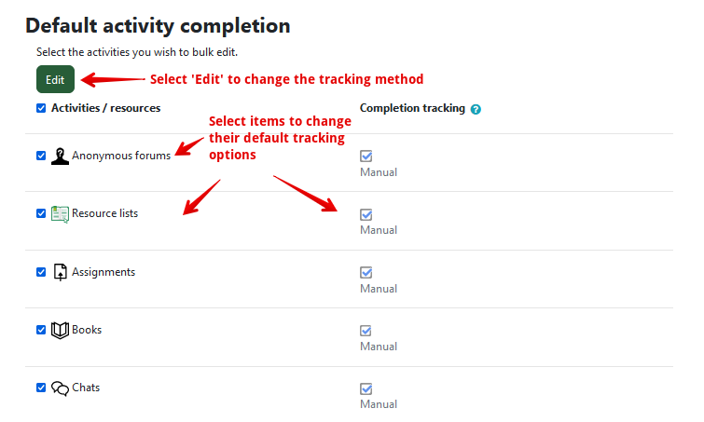Screen dimensions: 704x422
Task: Click the Manual completion icon for Anonymous forums
Action: tap(366, 157)
